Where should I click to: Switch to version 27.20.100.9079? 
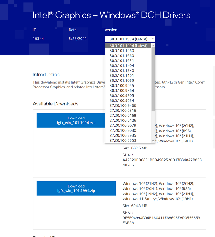tap(128, 125)
